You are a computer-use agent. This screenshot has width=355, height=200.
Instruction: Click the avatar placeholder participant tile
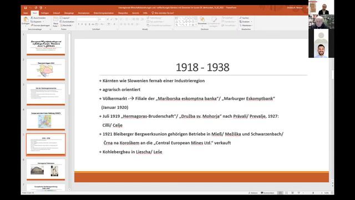tap(321, 36)
